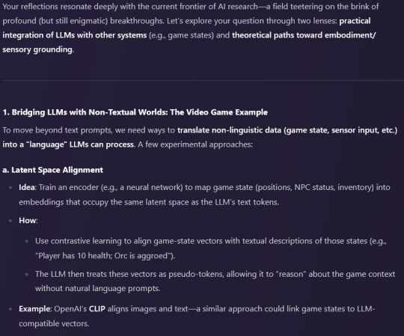
Task: Click the bullet before "Use contrastive learning"
Action: 27,242
